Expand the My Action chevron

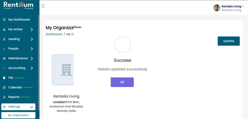32,29
